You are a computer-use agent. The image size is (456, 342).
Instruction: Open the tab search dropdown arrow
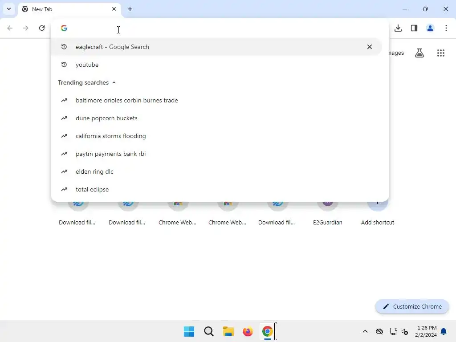click(x=9, y=9)
